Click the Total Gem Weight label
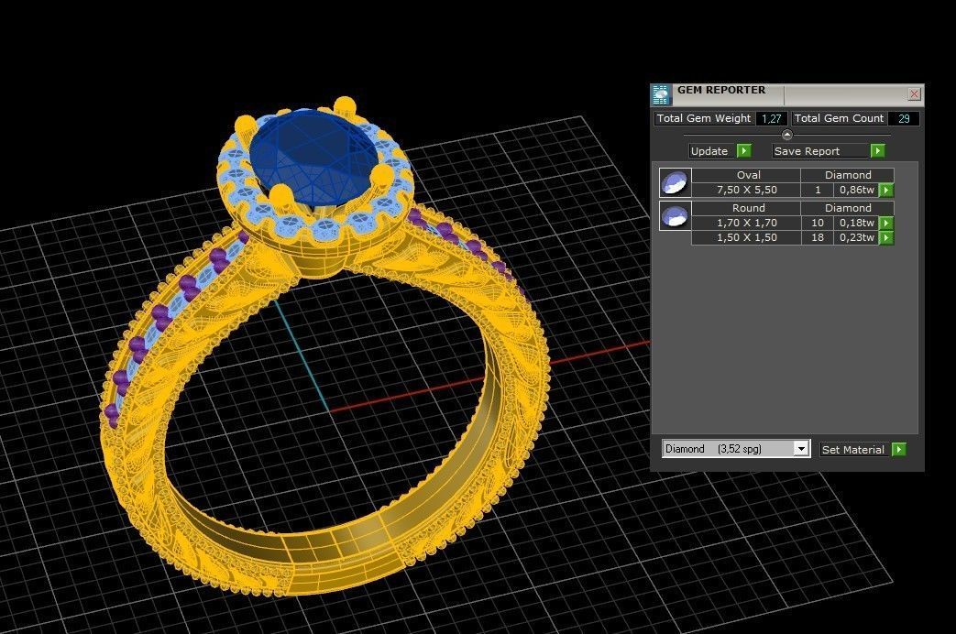Viewport: 956px width, 634px height. tap(704, 118)
